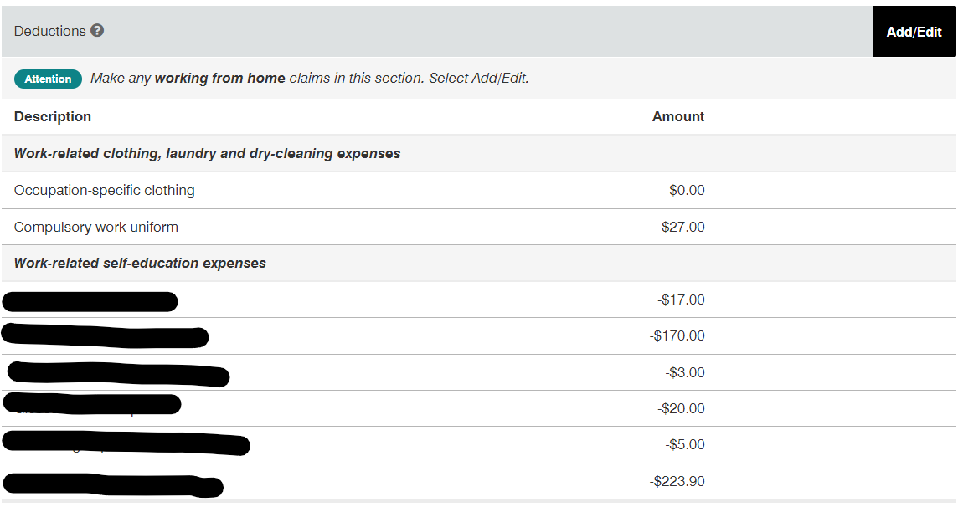Click the -$3.00 amount
This screenshot has height=507, width=958.
click(x=685, y=372)
